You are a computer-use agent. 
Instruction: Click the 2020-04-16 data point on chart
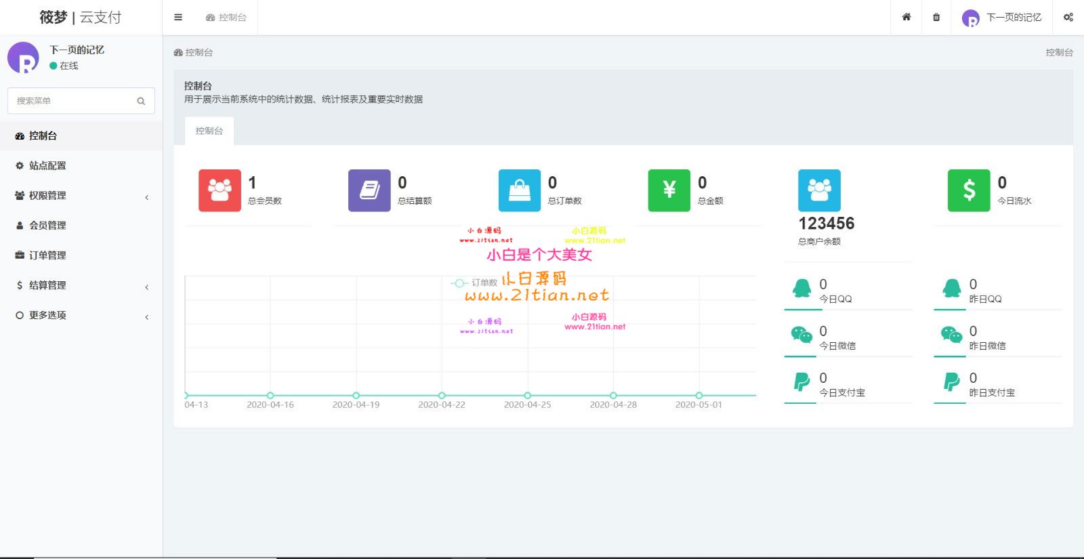point(270,395)
